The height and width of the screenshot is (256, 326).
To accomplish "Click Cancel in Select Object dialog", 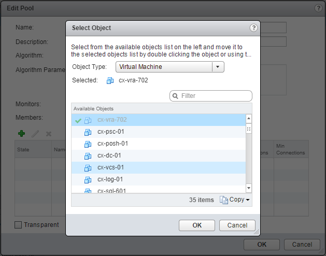I will pos(237,225).
